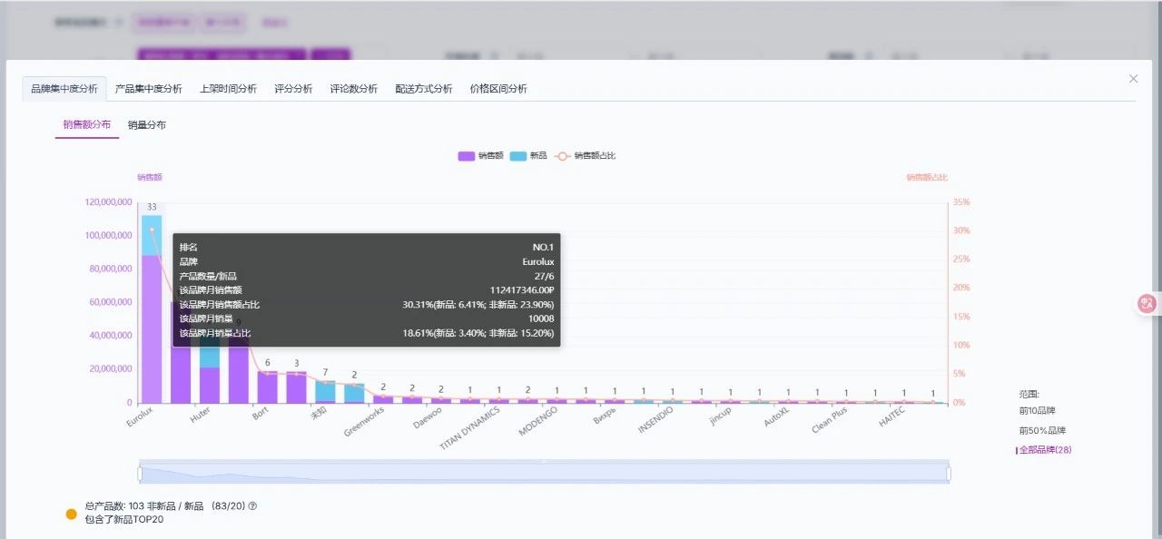
Task: Click the left handle of the chart zoom slider
Action: [140, 473]
